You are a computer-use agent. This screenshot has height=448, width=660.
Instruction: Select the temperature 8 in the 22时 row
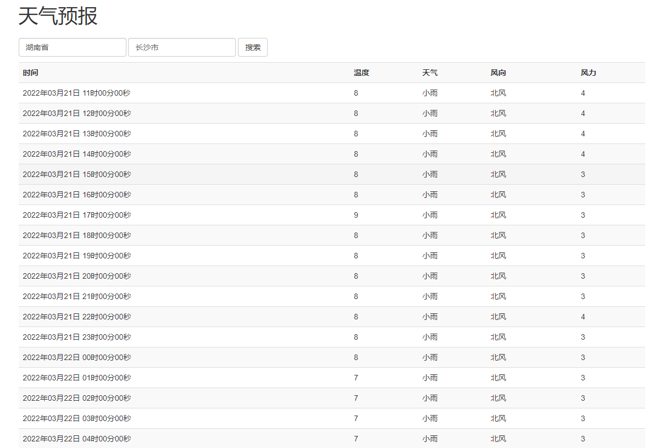(x=356, y=317)
